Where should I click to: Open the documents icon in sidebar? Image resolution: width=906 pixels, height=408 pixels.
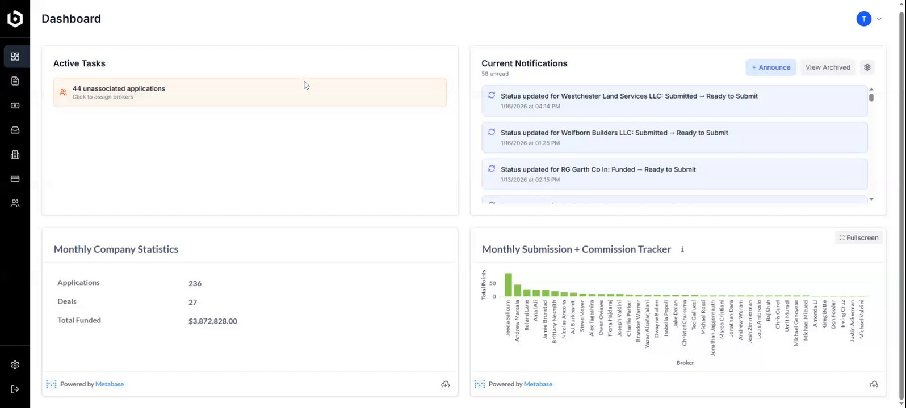tap(15, 81)
